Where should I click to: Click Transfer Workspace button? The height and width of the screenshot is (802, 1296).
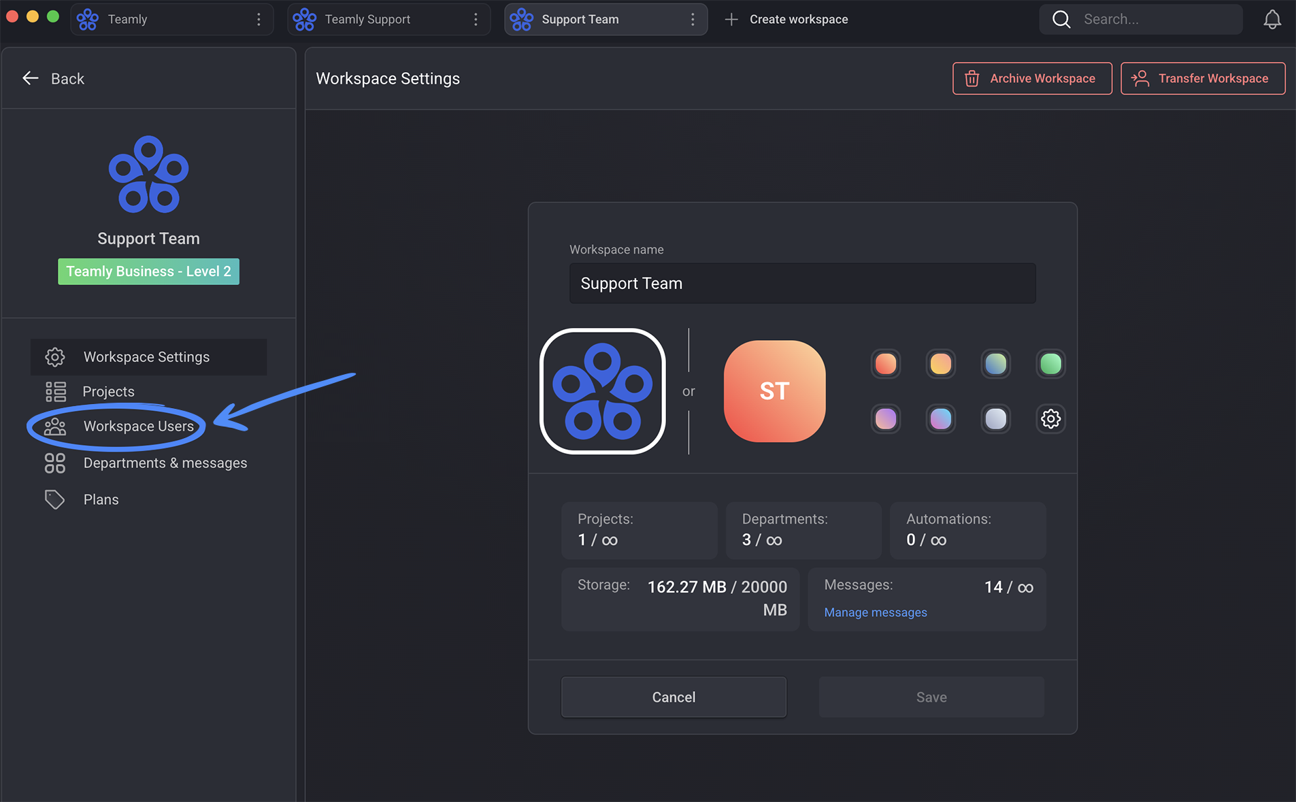point(1202,78)
